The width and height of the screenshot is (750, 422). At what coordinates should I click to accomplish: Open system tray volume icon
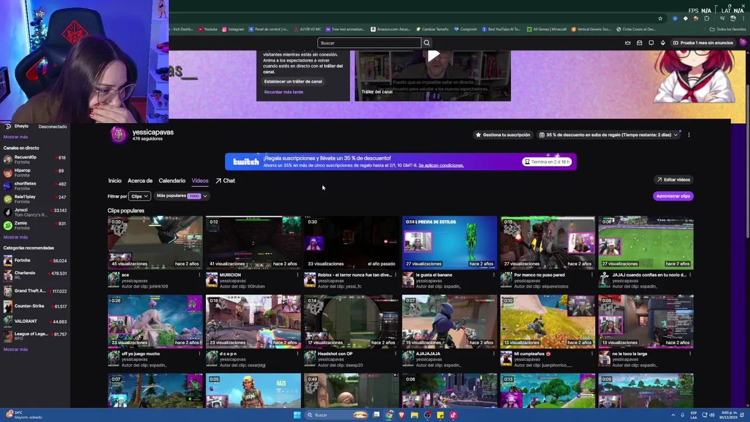[712, 415]
